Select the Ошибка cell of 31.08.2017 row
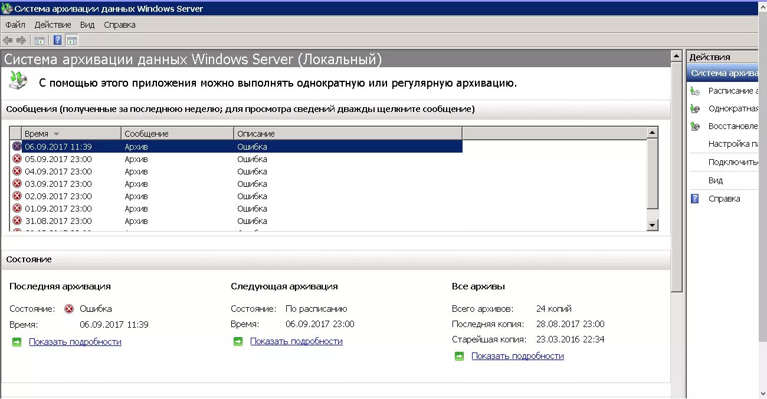 coord(252,220)
